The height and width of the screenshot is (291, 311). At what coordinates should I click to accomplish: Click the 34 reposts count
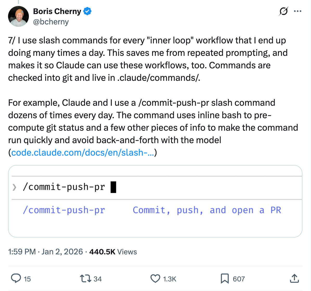[98, 279]
